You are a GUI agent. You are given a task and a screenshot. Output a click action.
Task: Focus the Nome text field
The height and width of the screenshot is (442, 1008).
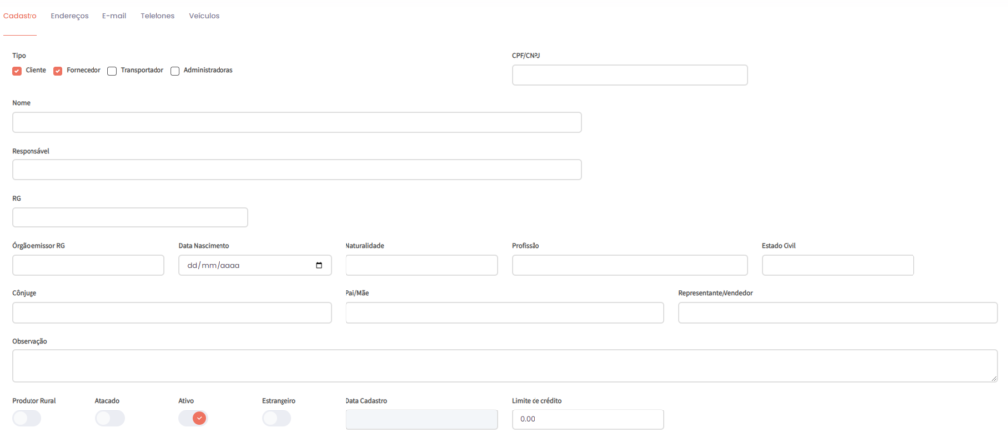(296, 122)
